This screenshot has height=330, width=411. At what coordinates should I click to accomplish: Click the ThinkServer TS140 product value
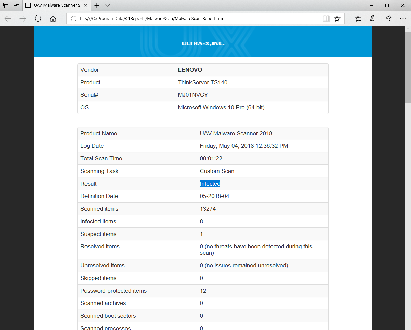tap(203, 82)
